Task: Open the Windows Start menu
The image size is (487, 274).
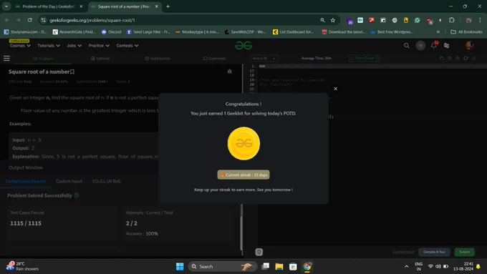Action: tap(180, 267)
